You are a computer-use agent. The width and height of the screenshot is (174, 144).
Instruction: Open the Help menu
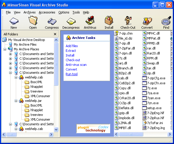(x=86, y=12)
